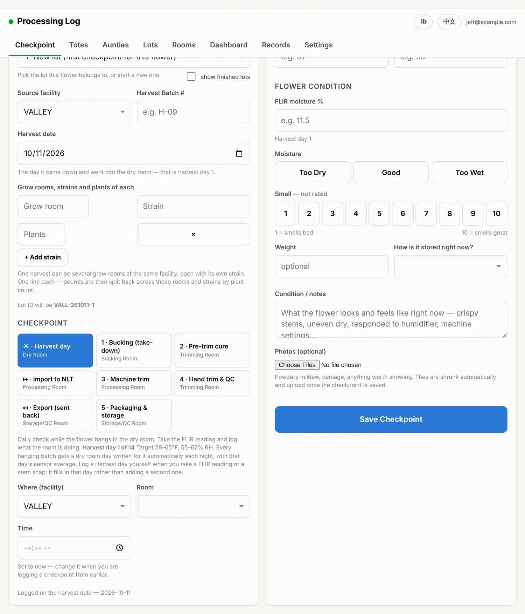Remove strain row with the × button

pyautogui.click(x=193, y=234)
